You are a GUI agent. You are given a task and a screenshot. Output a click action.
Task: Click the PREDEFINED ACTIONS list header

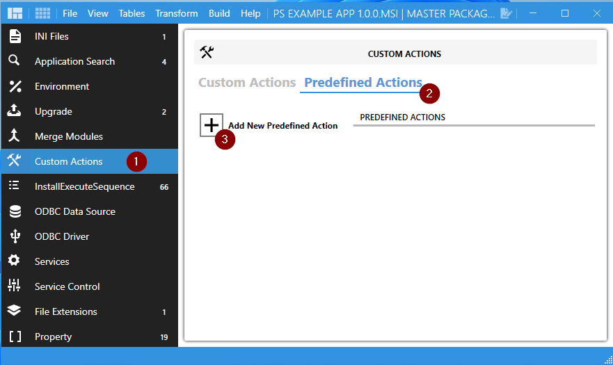click(x=403, y=117)
